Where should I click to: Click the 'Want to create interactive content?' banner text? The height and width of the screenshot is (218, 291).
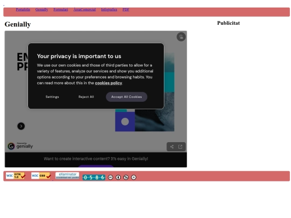96,159
